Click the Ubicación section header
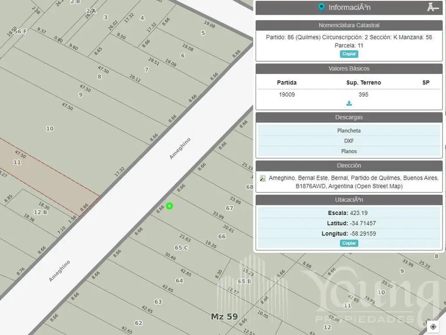 tap(349, 199)
